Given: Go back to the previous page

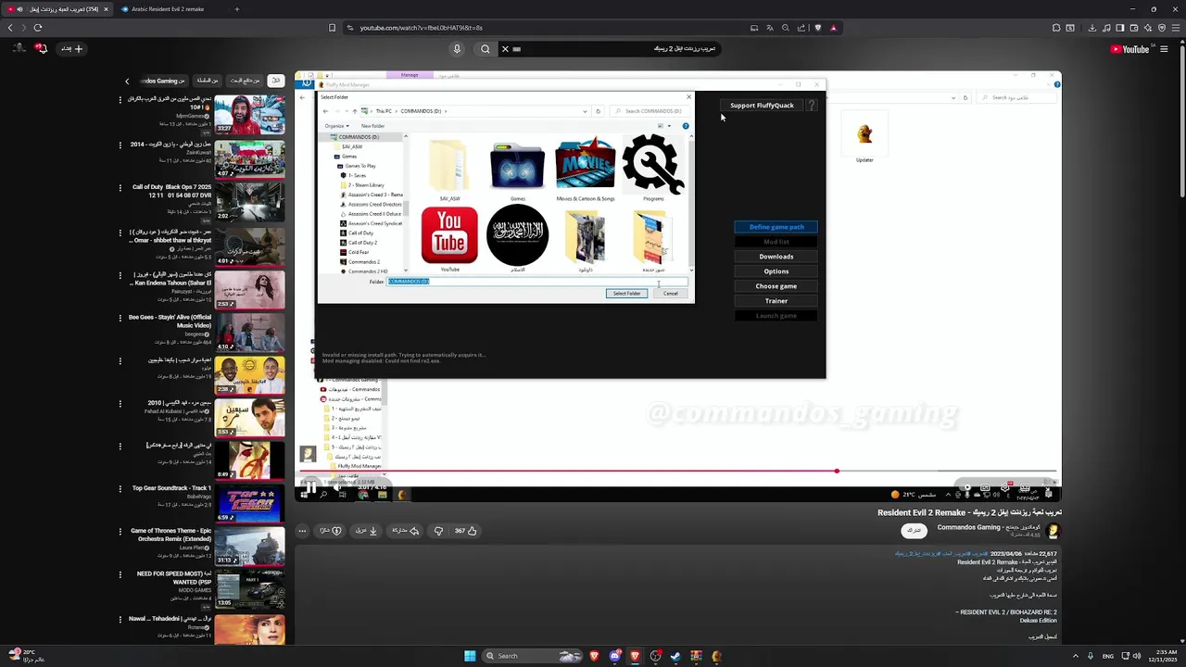Looking at the screenshot, I should pyautogui.click(x=10, y=28).
